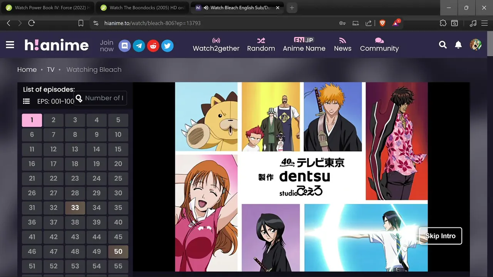Switch to The Boondocks browser tab

pos(142,8)
